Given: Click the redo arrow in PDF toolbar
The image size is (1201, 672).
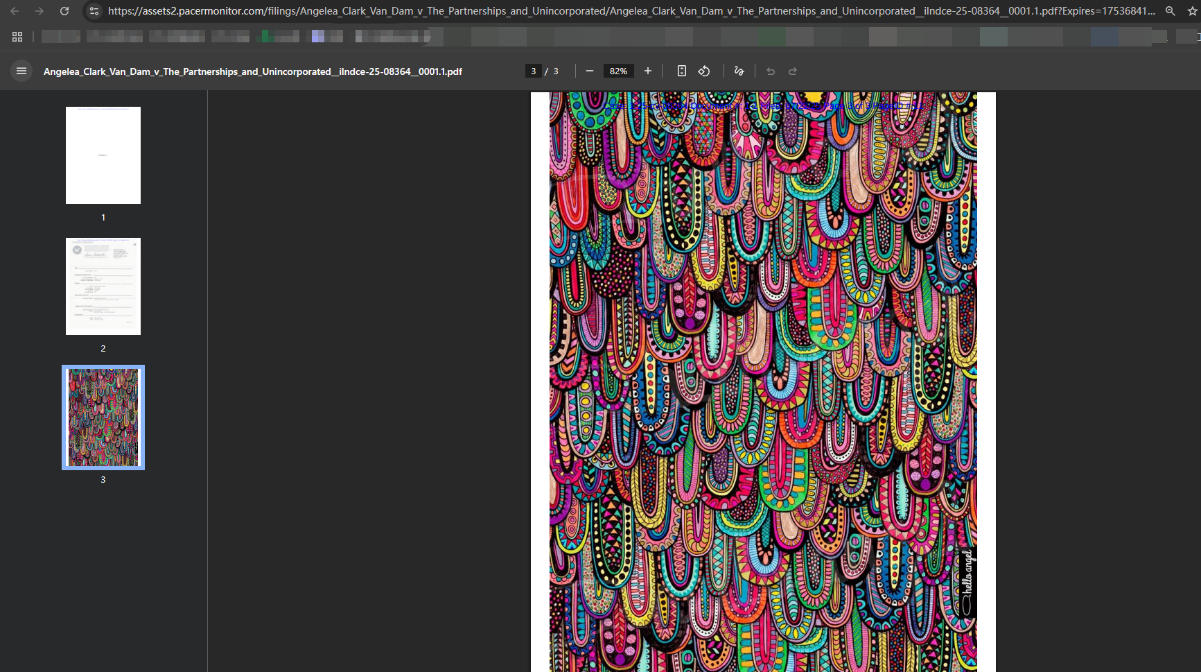Looking at the screenshot, I should 793,71.
